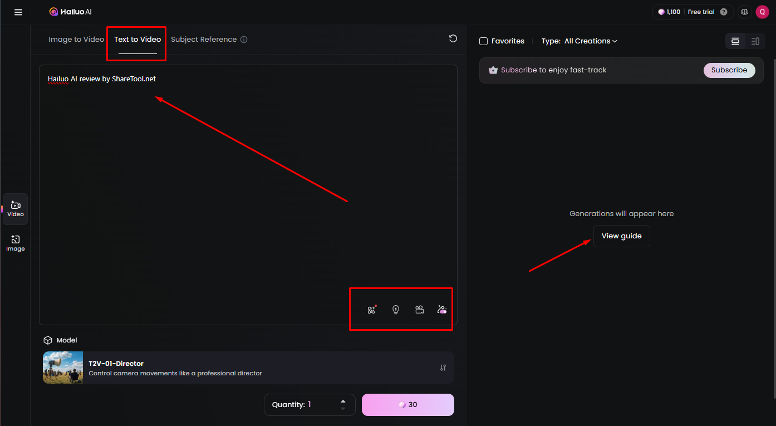Select the Text to Video tab
This screenshot has width=776, height=426.
[x=137, y=40]
